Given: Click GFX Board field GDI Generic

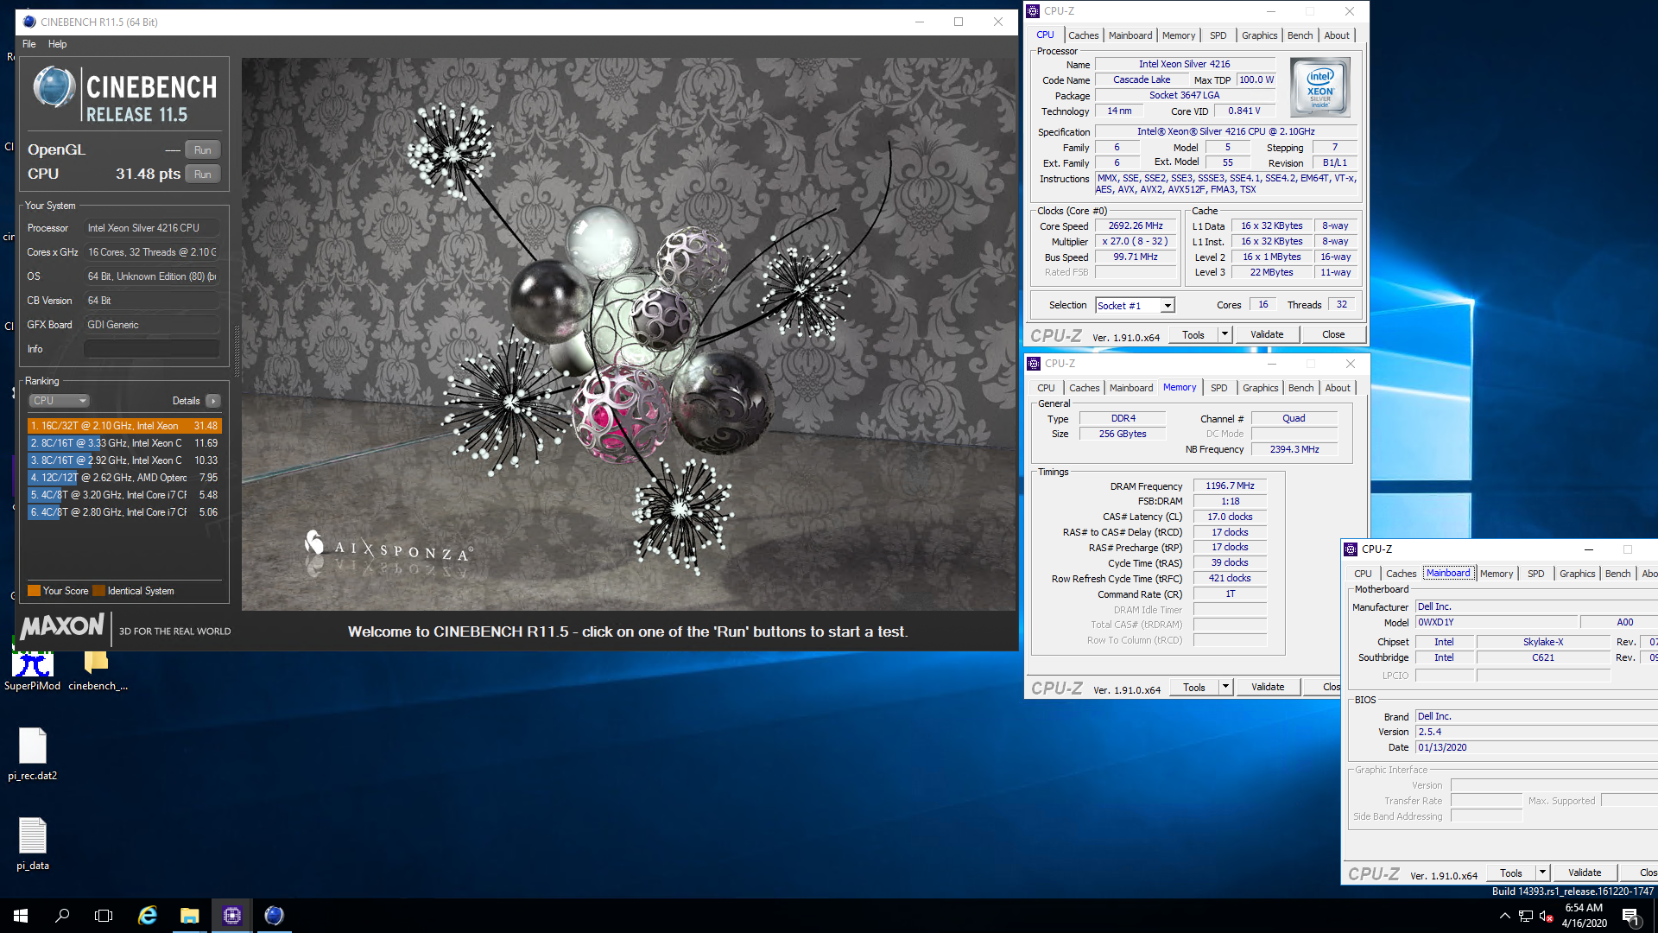Looking at the screenshot, I should point(151,325).
